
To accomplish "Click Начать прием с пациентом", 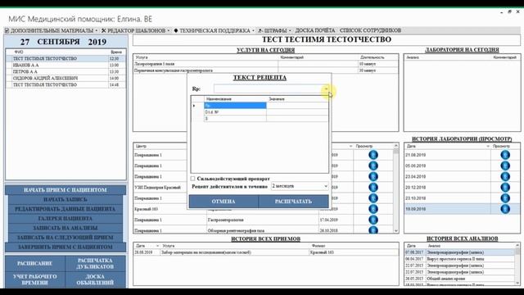I will 65,190.
